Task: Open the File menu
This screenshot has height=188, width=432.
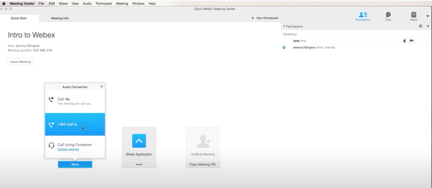Action: [x=41, y=3]
